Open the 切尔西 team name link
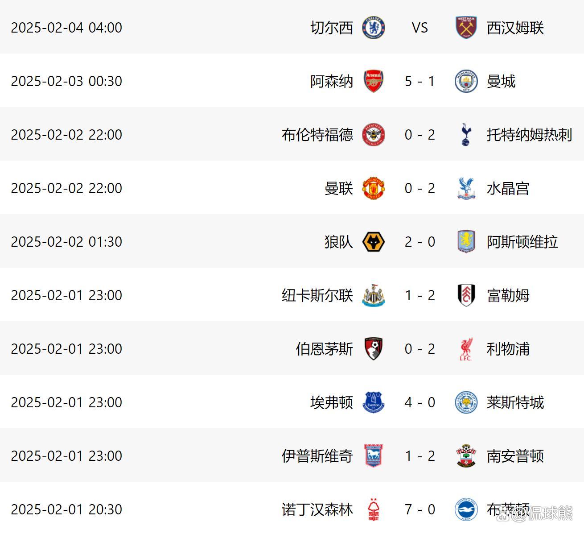Screen dimensions: 584x534 (x=332, y=28)
